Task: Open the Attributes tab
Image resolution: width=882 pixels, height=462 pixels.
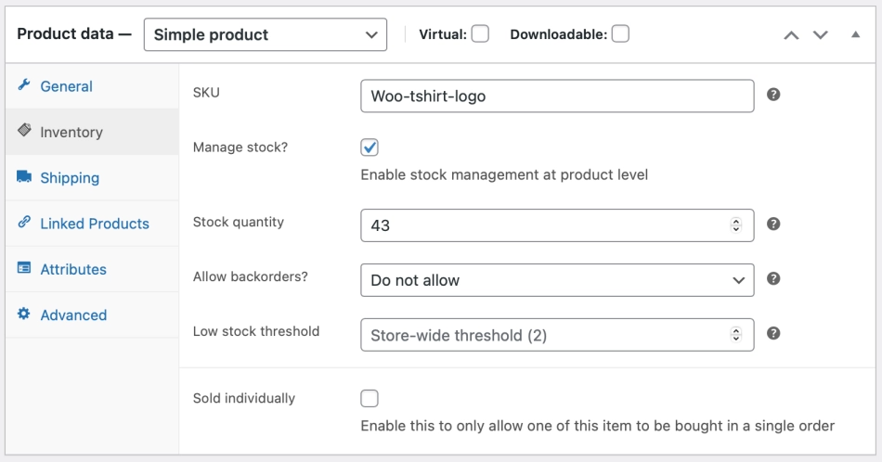Action: (x=73, y=269)
